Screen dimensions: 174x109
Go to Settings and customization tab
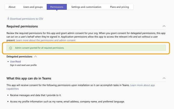86,7
